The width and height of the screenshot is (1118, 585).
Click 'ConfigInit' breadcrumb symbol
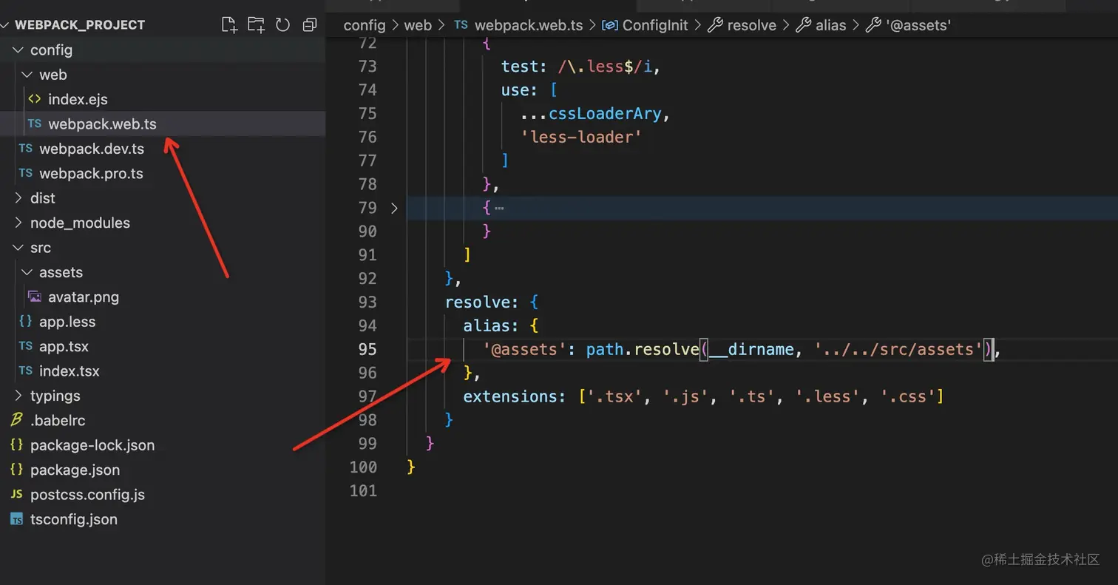tap(655, 25)
